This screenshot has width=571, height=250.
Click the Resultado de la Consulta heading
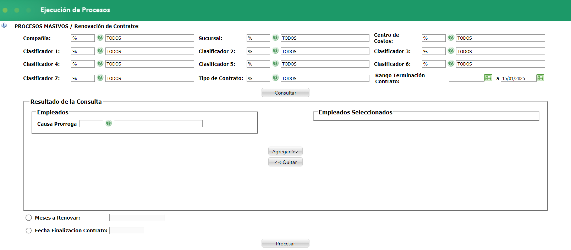tap(66, 102)
